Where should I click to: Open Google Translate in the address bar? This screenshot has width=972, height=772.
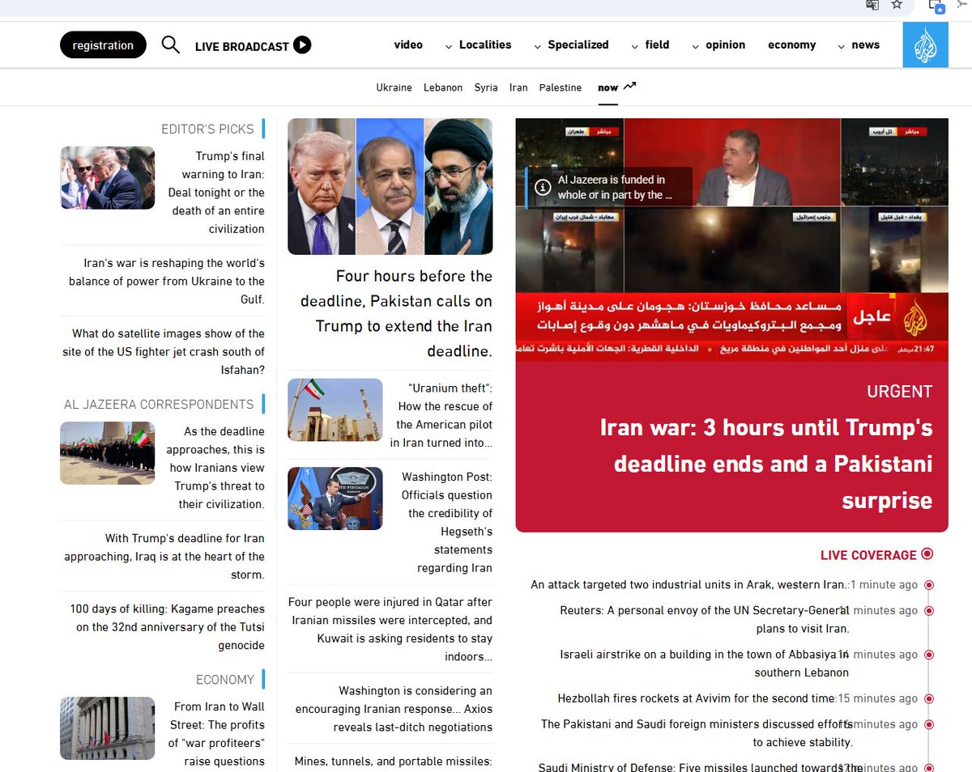coord(872,6)
